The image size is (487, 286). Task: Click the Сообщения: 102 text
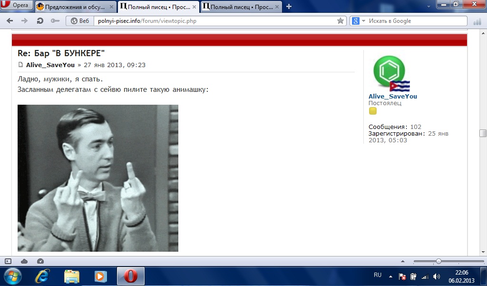(x=395, y=127)
